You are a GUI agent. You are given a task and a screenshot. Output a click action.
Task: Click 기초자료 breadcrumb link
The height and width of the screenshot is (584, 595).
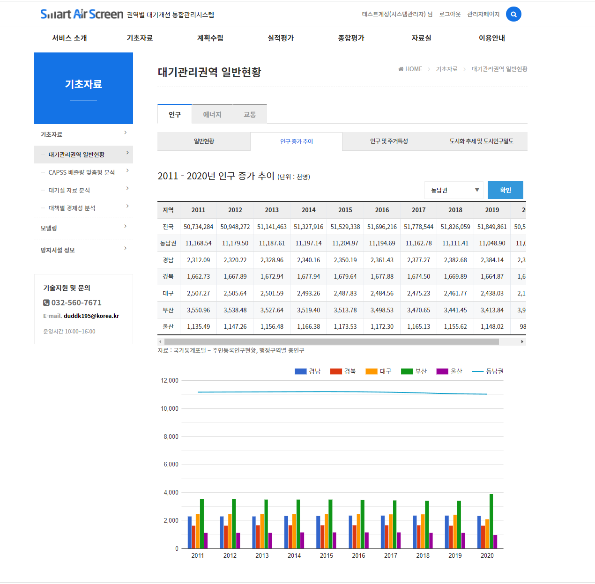coord(447,69)
